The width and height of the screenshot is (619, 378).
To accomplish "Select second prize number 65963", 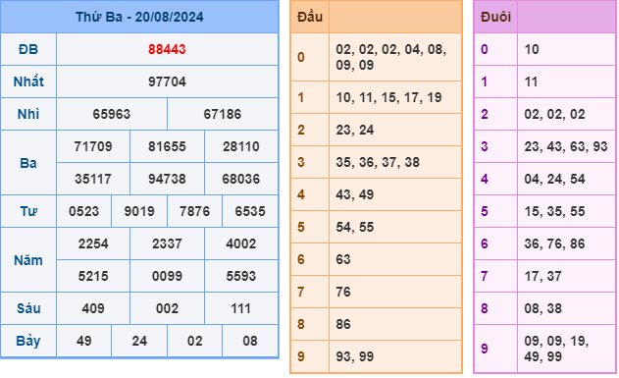I will [112, 114].
